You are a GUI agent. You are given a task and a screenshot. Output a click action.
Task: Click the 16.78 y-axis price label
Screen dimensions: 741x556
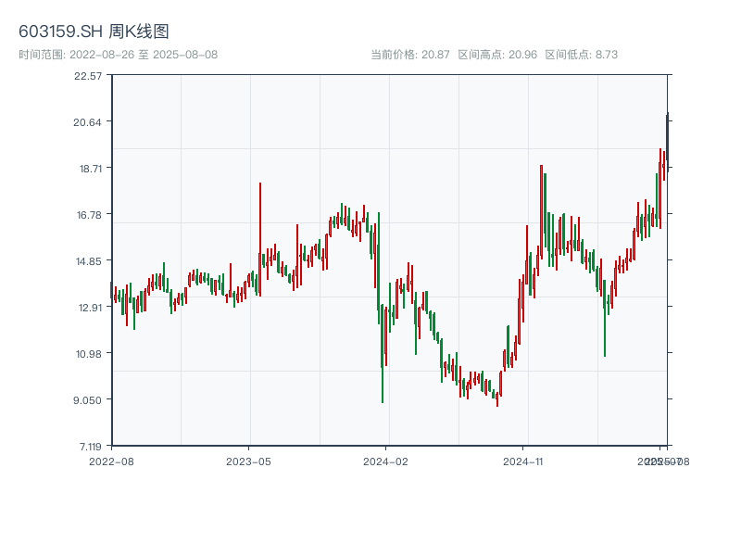coord(88,215)
